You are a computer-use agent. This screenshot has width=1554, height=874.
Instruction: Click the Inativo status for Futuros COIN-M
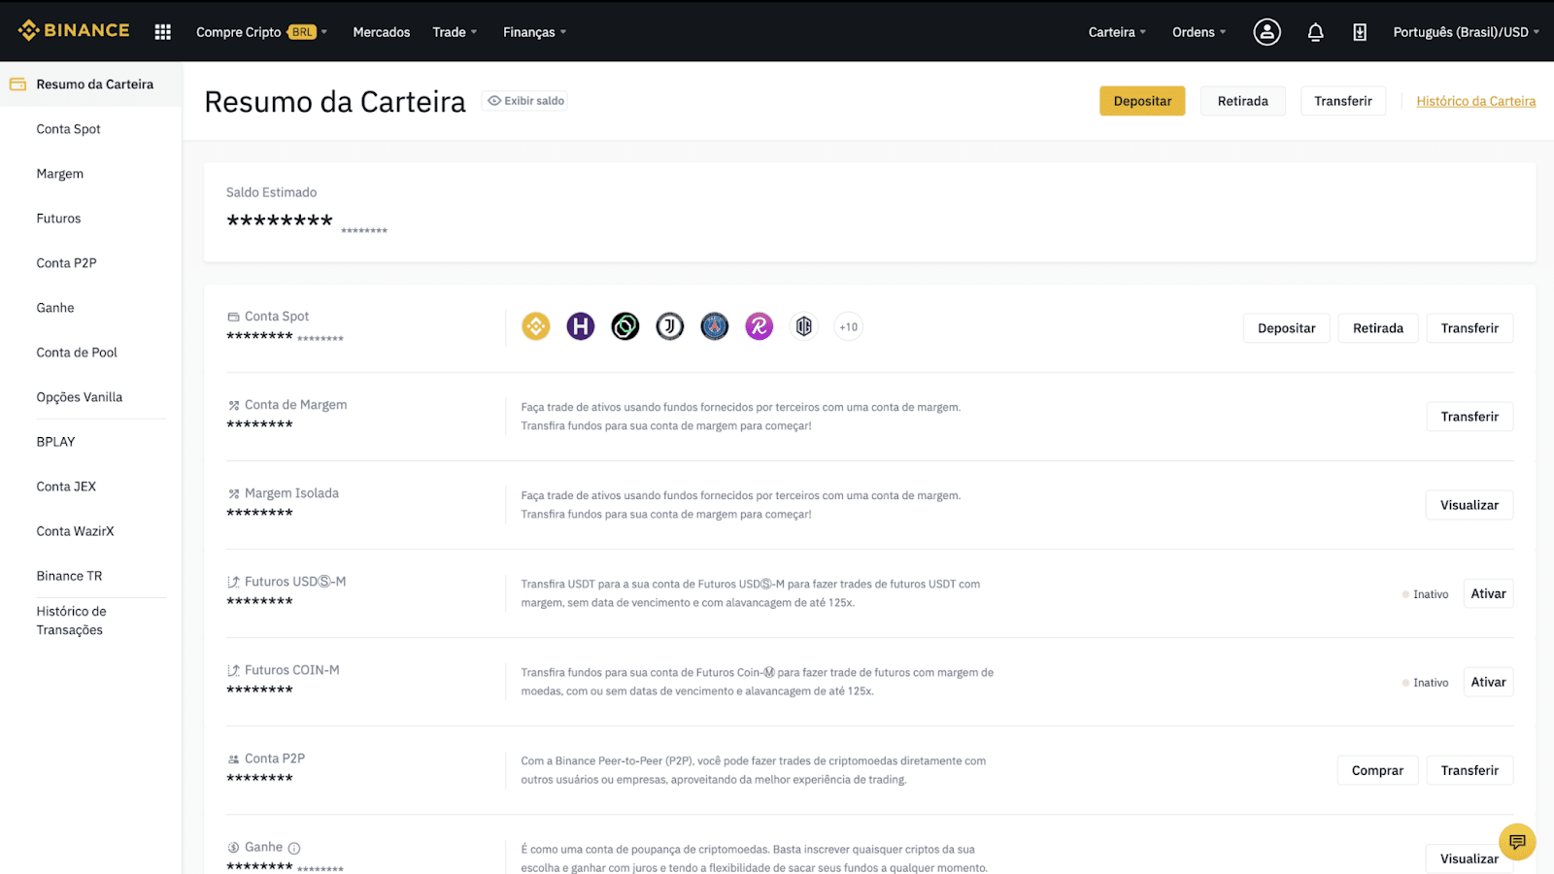[1426, 683]
